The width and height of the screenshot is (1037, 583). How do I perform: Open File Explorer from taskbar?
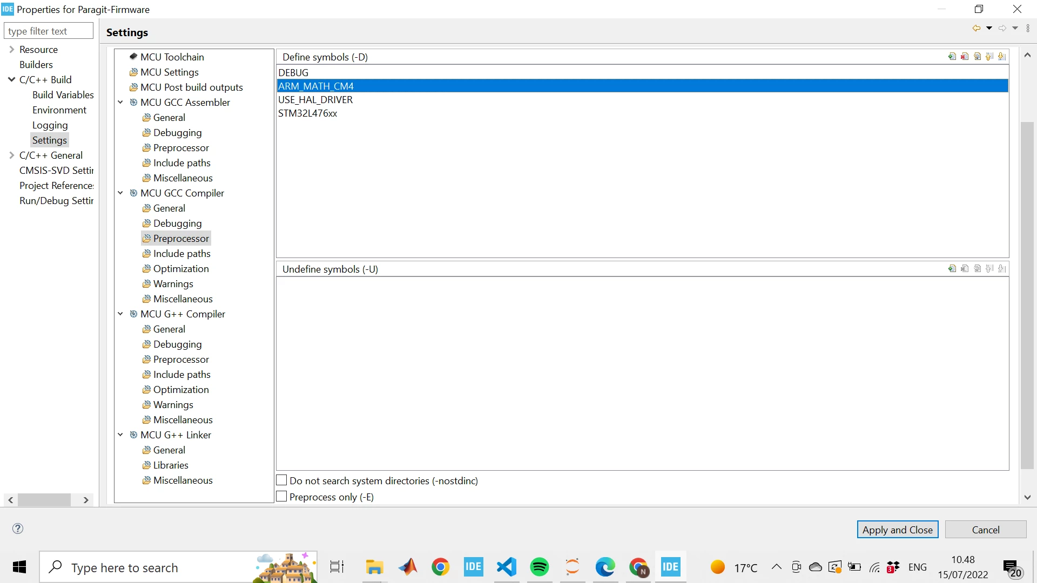(374, 567)
